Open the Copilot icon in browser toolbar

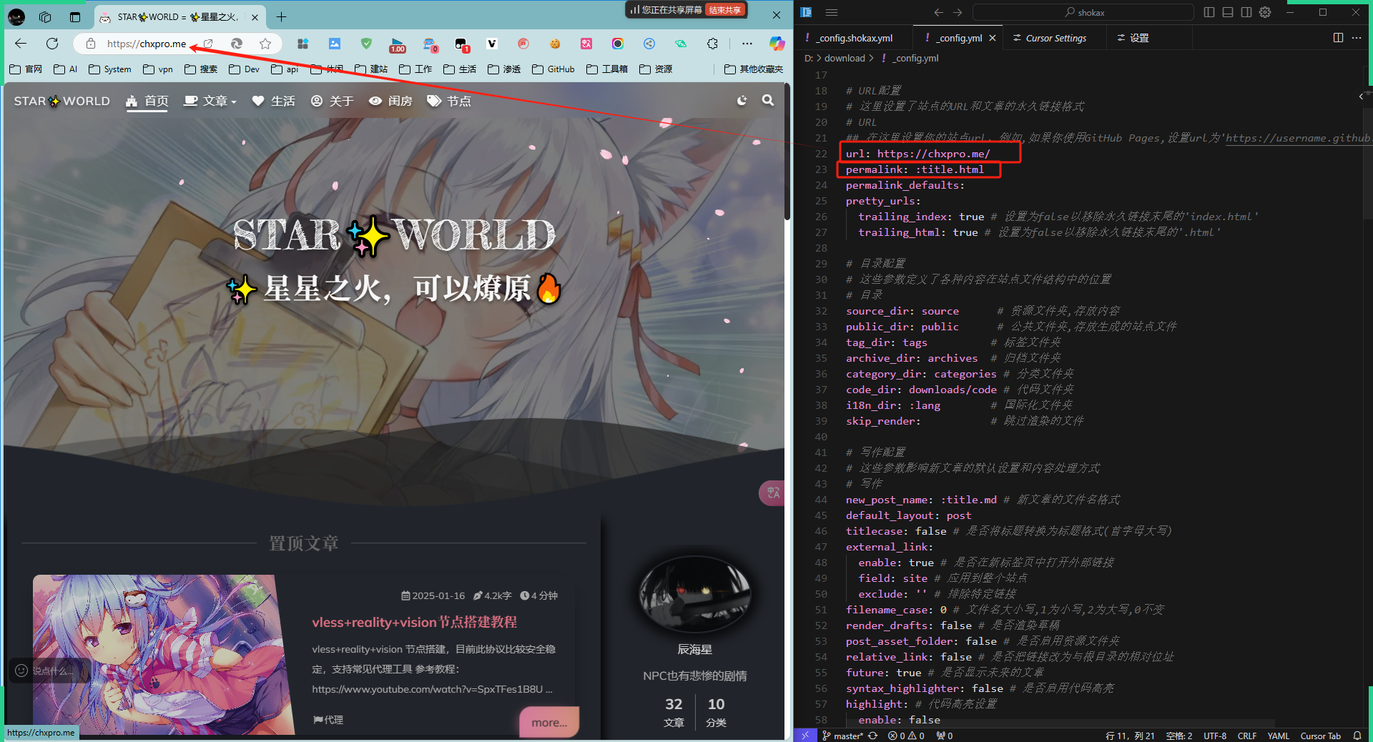click(777, 44)
